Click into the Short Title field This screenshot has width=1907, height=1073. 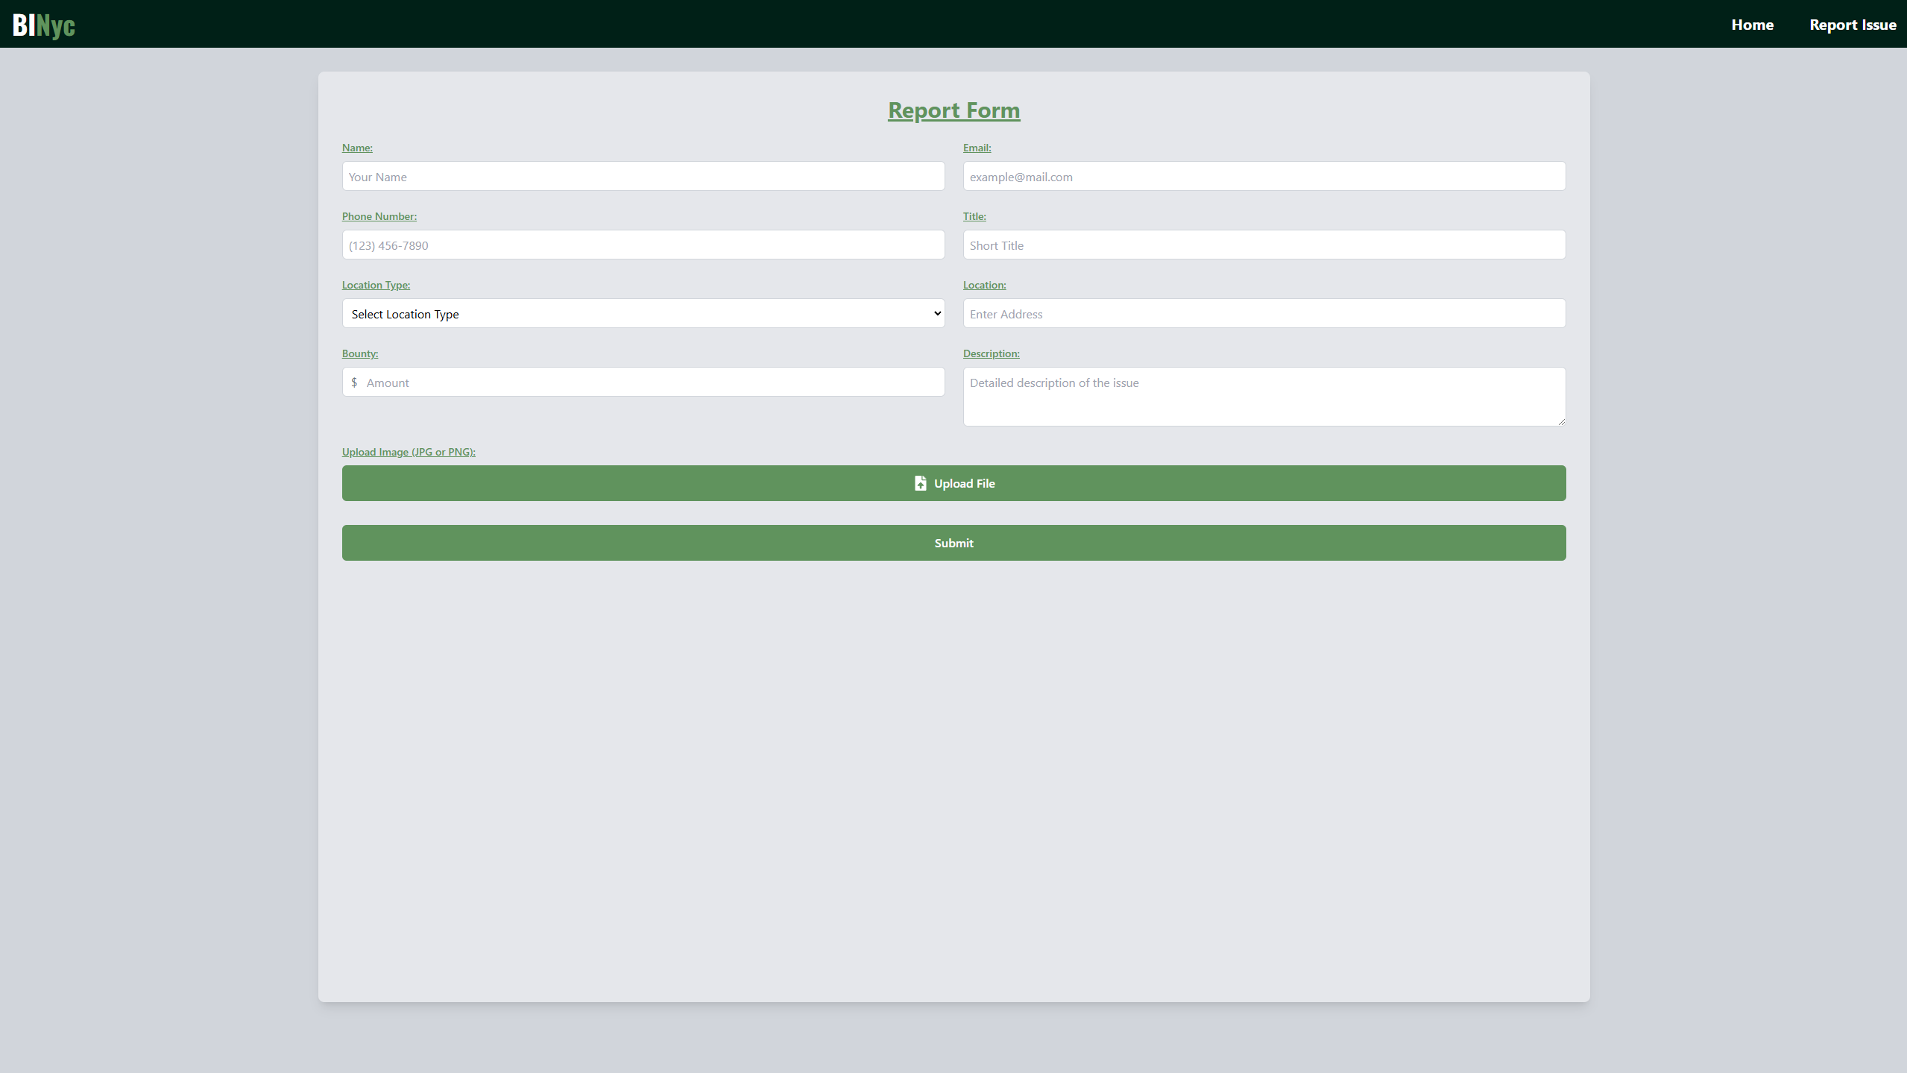(x=1264, y=245)
